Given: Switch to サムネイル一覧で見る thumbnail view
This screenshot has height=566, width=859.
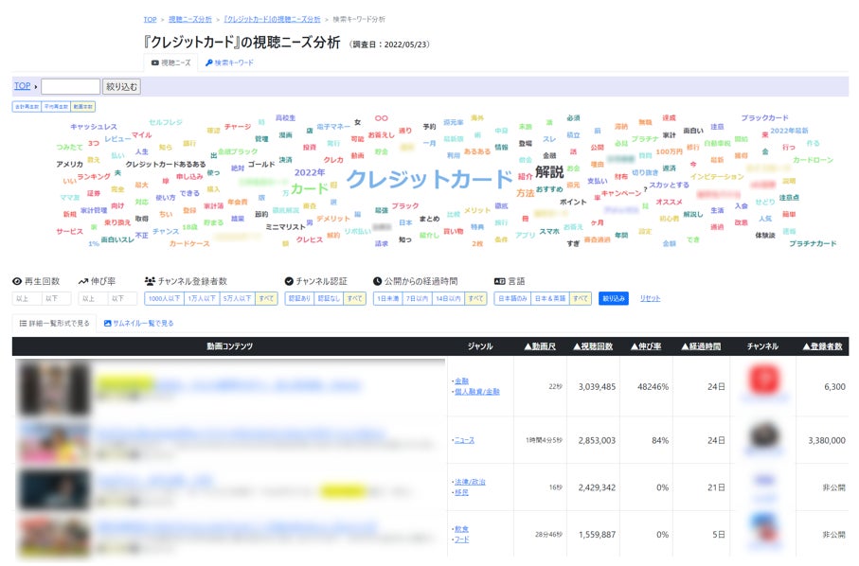Looking at the screenshot, I should [x=138, y=323].
